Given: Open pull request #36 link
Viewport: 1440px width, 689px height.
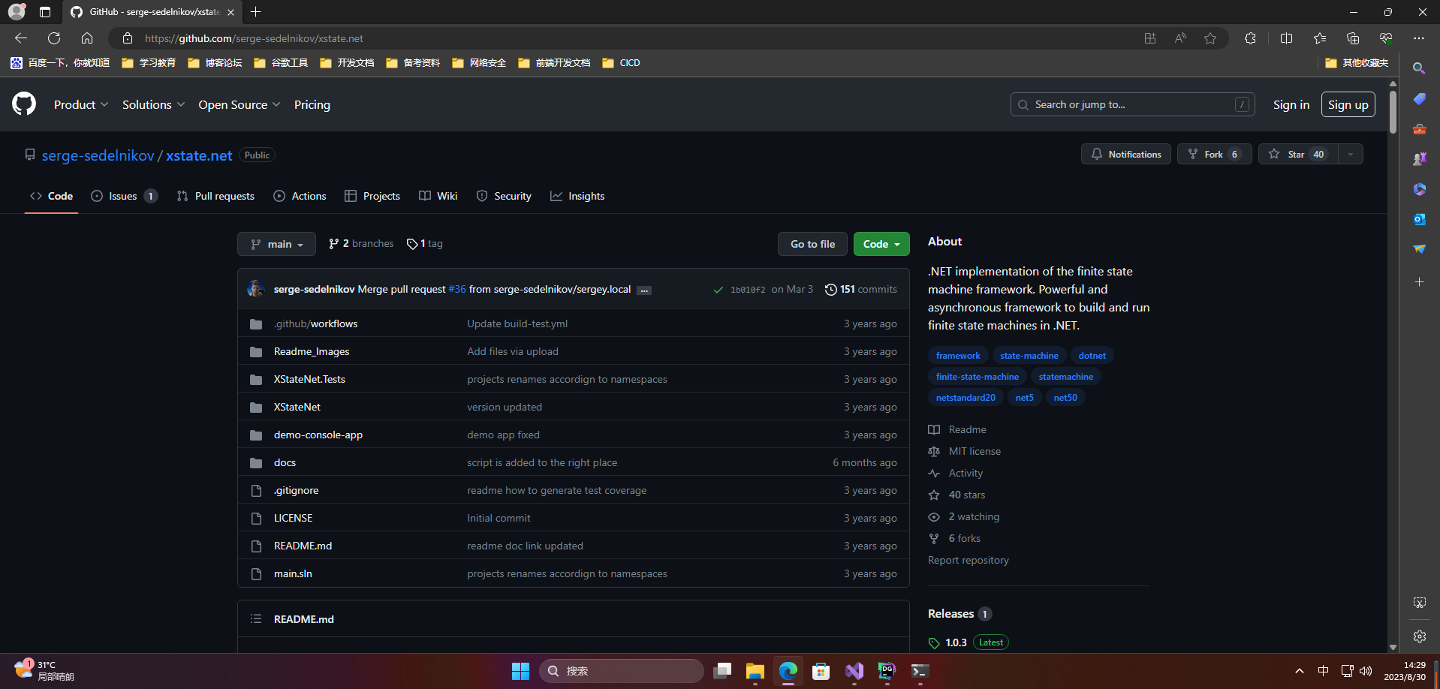Looking at the screenshot, I should coord(457,289).
